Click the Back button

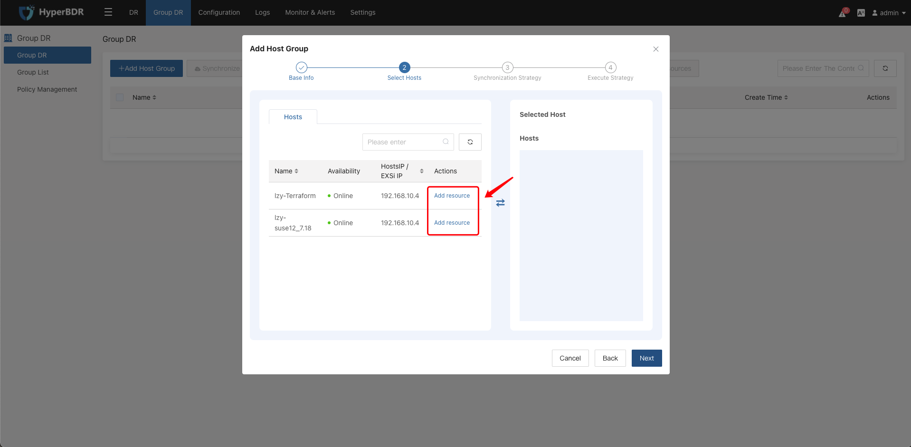coord(610,358)
